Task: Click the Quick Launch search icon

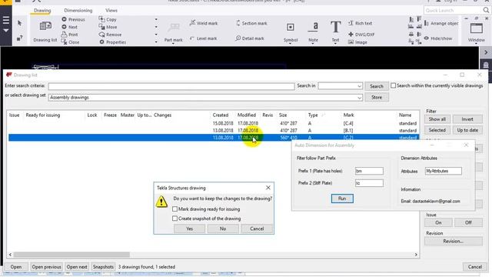Action: (x=486, y=10)
